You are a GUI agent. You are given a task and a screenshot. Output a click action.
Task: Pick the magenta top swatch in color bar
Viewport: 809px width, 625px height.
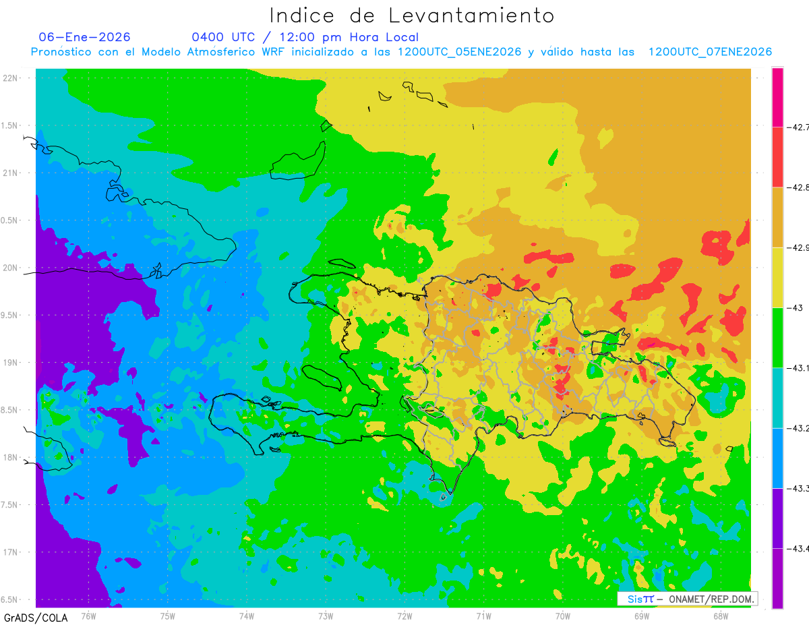click(777, 97)
